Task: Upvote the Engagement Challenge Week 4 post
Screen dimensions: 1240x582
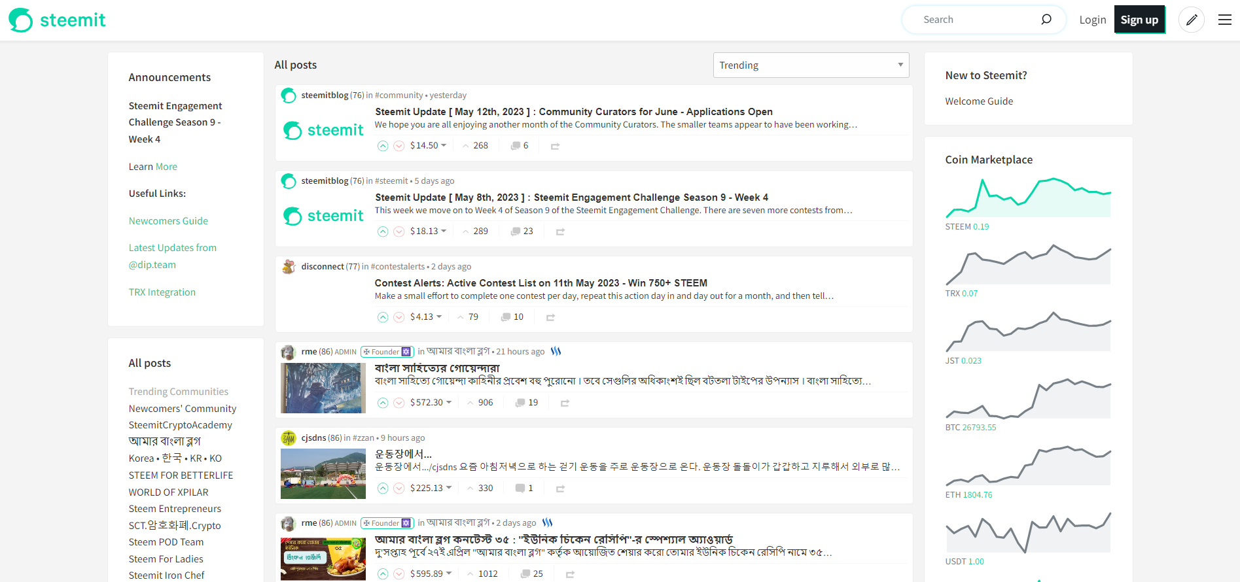Action: coord(383,231)
